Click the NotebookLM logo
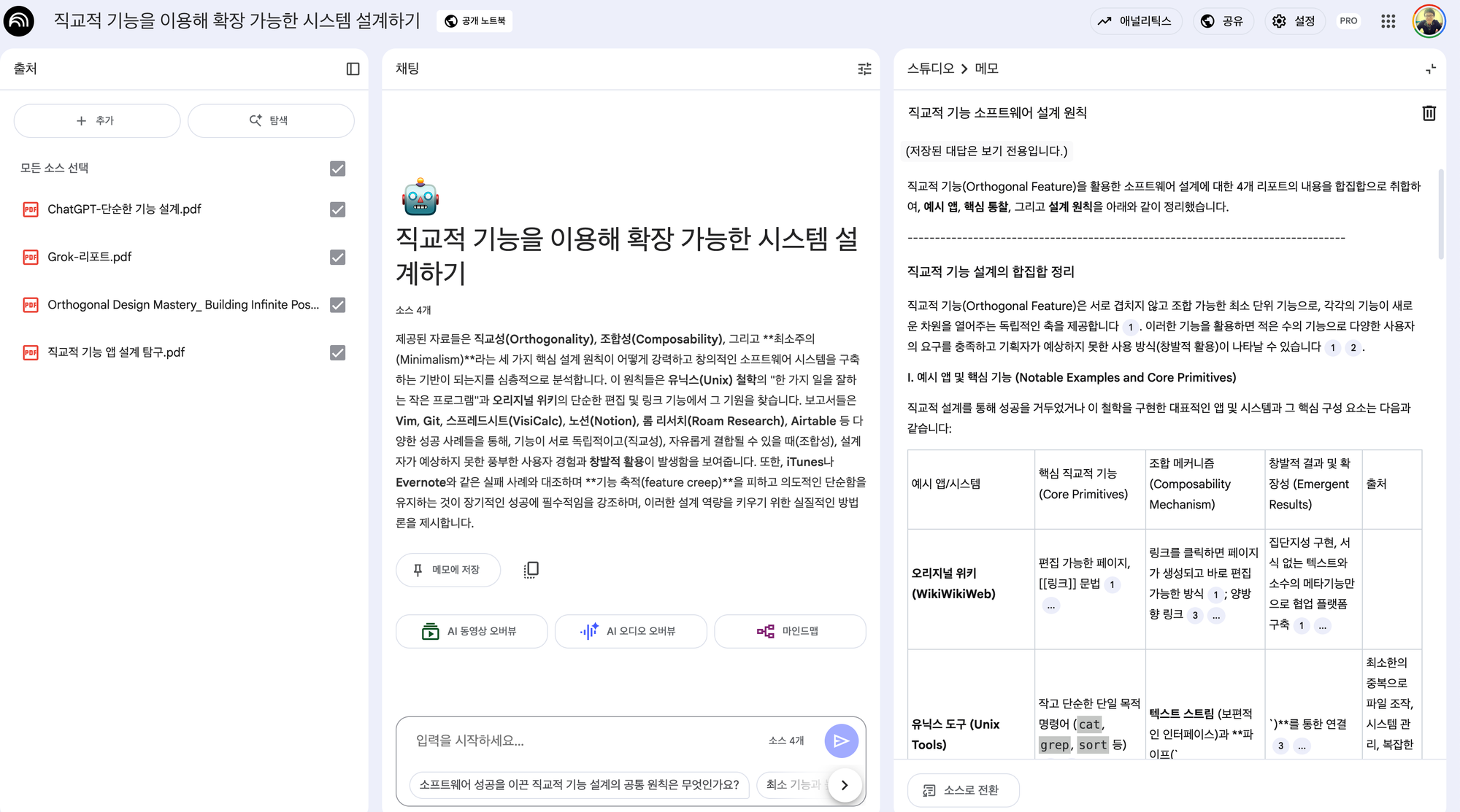Screen dimensions: 1460x812 [x=19, y=21]
